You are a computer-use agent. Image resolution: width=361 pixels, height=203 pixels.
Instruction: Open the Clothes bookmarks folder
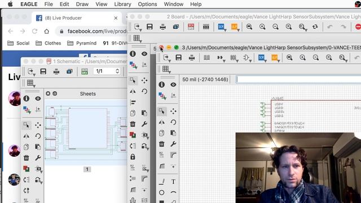49,43
